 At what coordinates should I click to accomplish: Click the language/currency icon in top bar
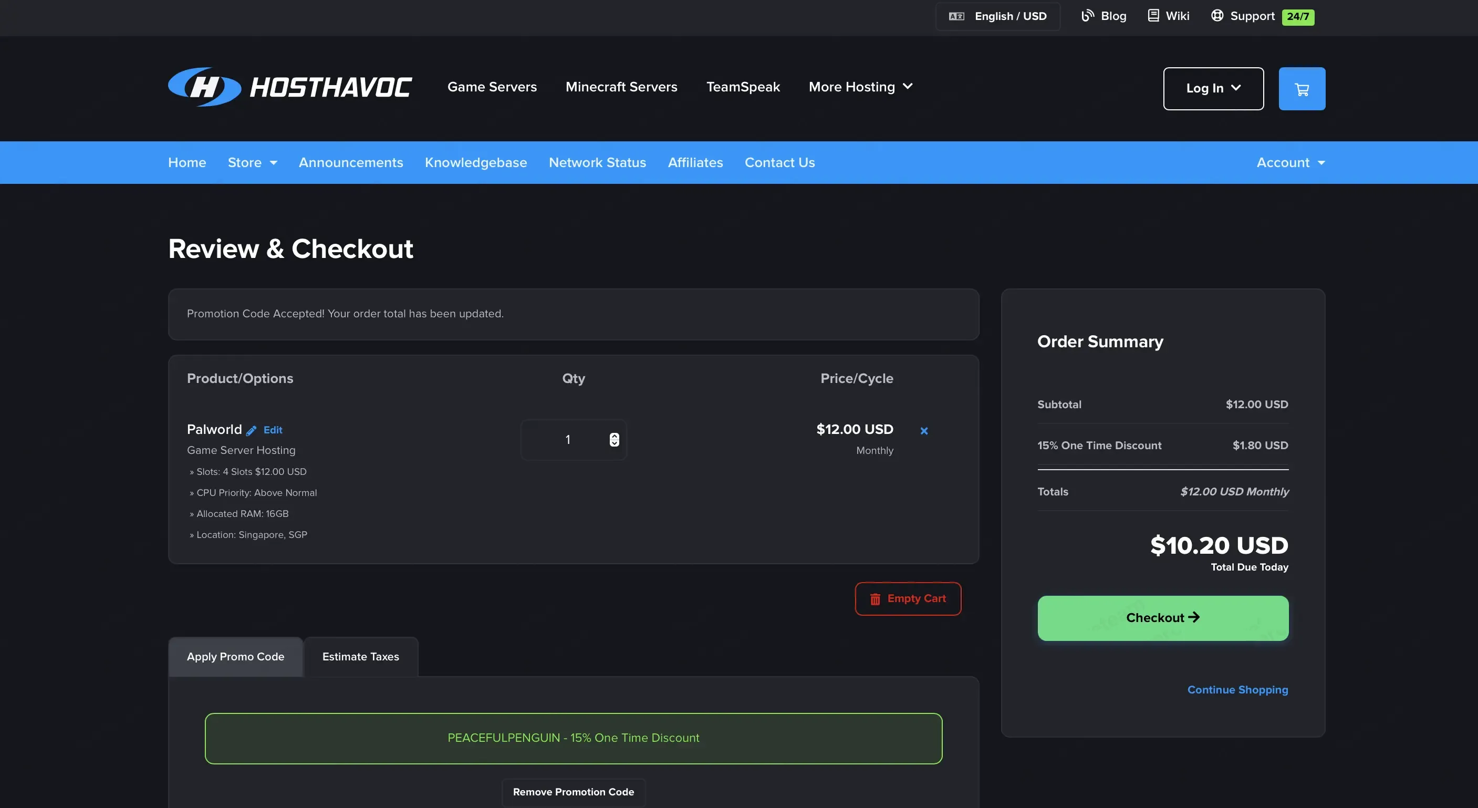(956, 16)
